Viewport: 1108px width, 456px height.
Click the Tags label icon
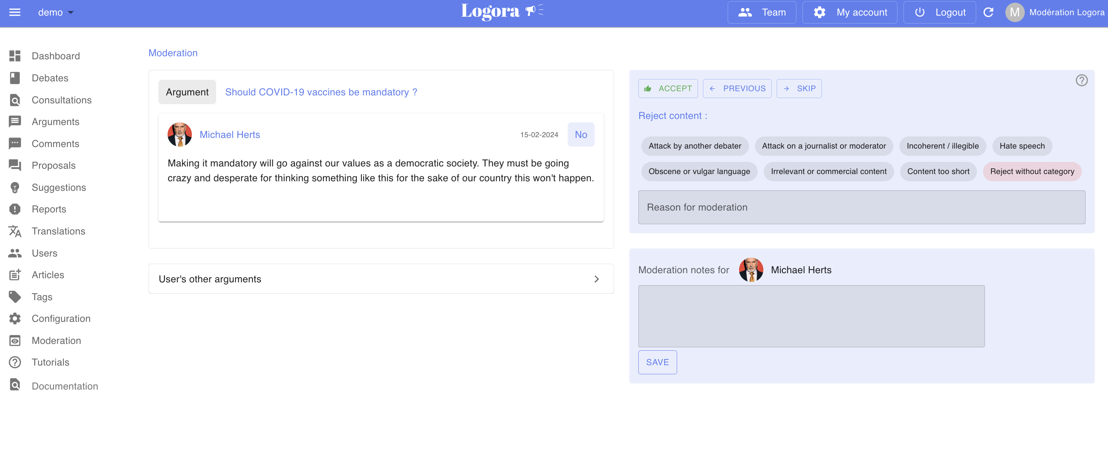click(x=14, y=297)
